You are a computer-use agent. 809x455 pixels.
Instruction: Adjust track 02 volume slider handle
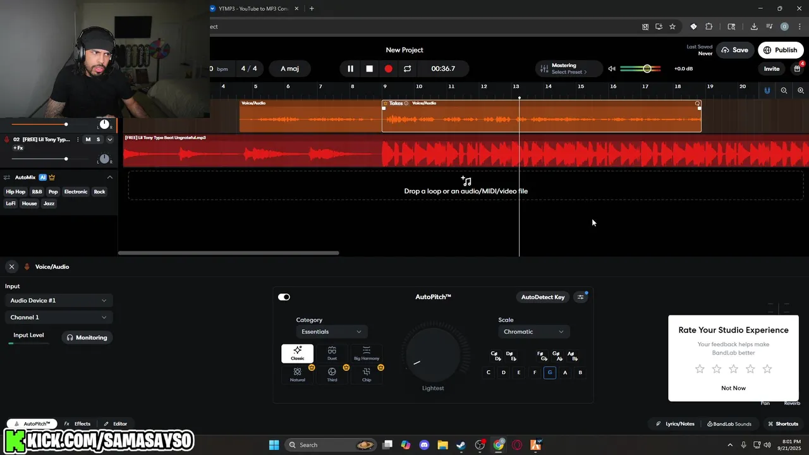pyautogui.click(x=66, y=159)
